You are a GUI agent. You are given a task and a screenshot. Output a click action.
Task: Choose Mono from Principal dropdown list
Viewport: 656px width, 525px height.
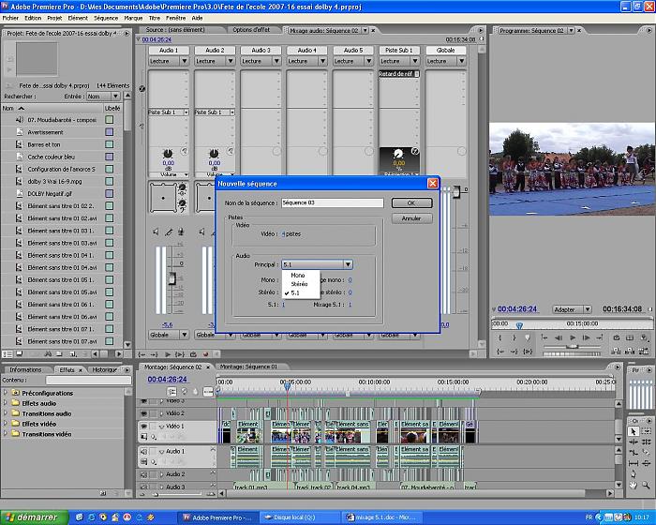point(297,275)
